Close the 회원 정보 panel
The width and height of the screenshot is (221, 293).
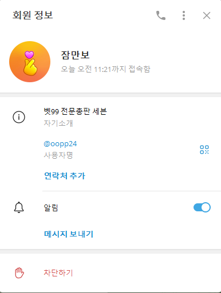[207, 15]
